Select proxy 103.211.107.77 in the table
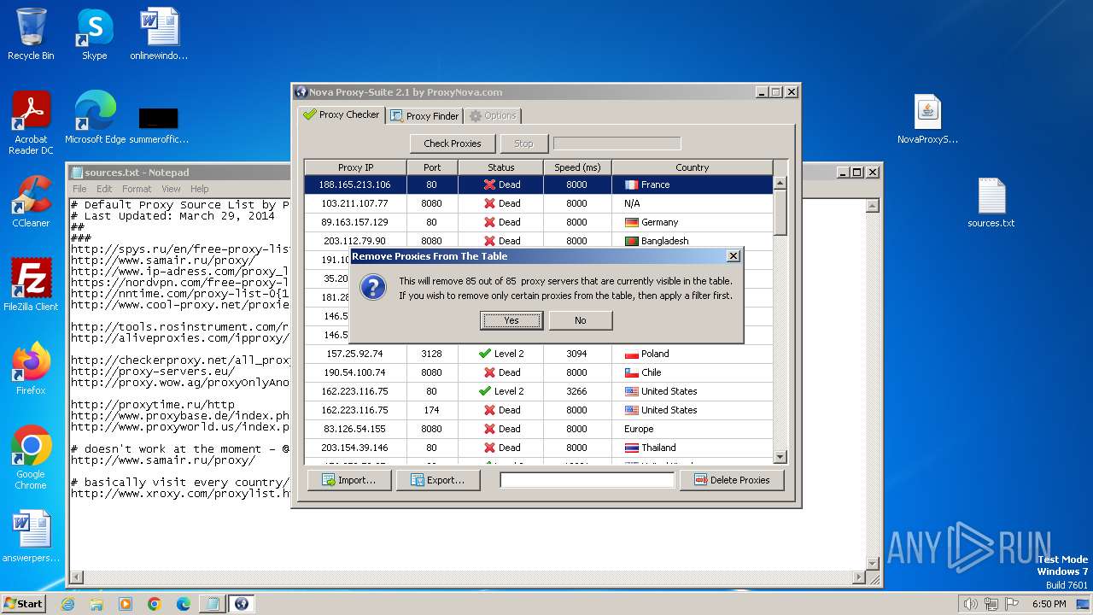Viewport: 1093px width, 615px height. point(539,203)
